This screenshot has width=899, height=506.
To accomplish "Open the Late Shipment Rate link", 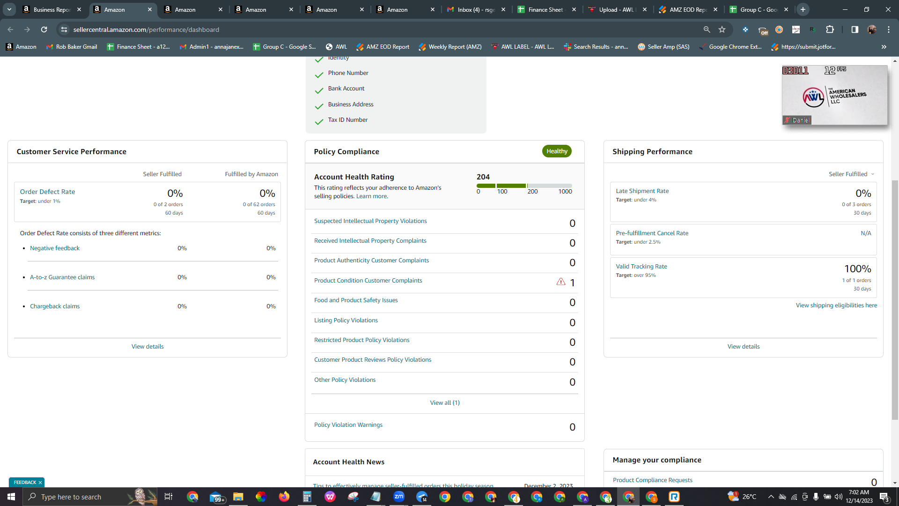I will tap(642, 191).
